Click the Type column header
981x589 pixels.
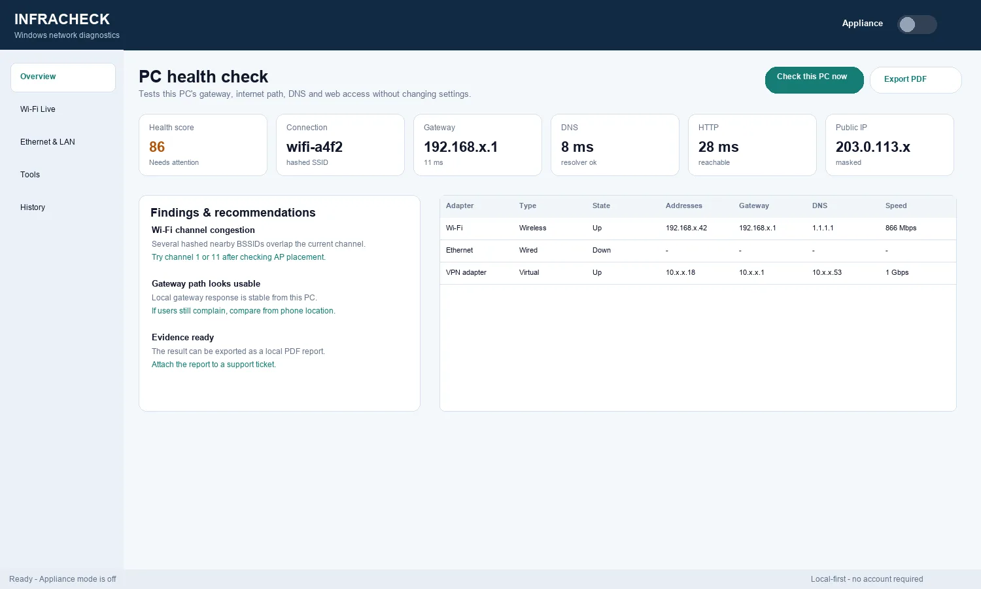[x=528, y=205]
